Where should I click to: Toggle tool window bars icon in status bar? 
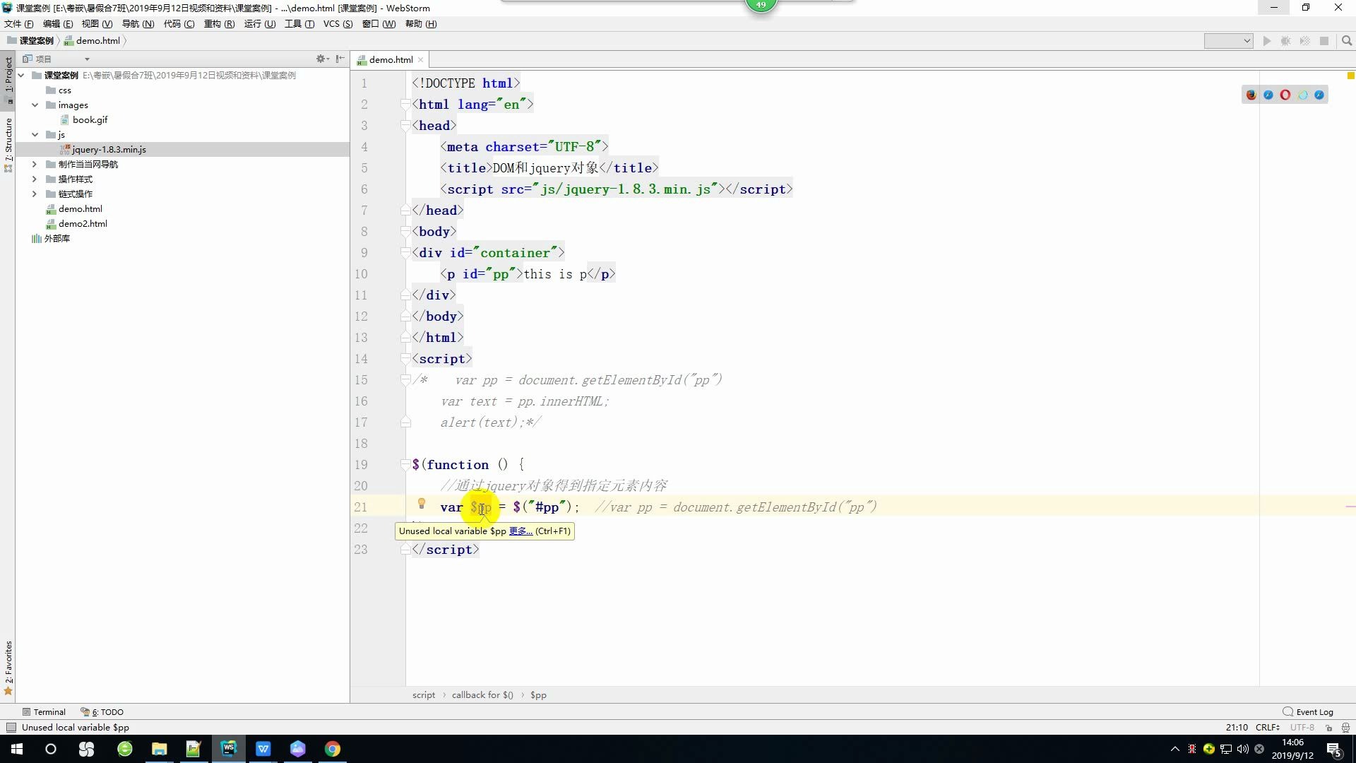point(11,727)
